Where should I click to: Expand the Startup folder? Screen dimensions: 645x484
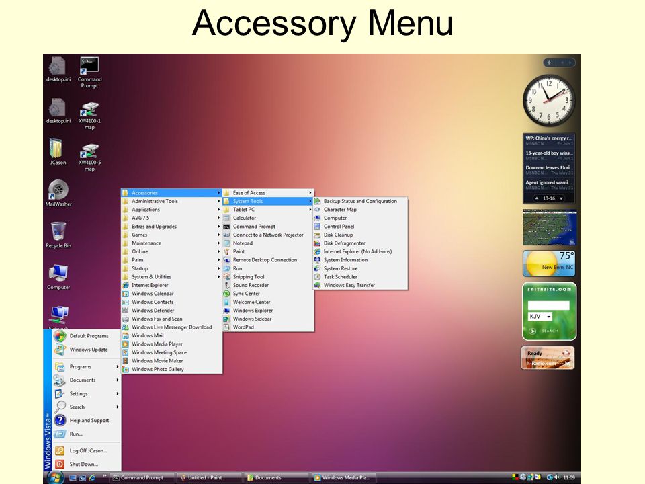pos(171,268)
